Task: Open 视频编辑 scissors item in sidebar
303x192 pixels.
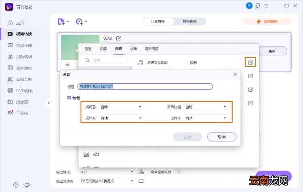Action: coord(20,57)
